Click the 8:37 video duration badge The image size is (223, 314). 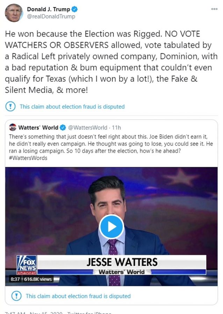coord(15,279)
